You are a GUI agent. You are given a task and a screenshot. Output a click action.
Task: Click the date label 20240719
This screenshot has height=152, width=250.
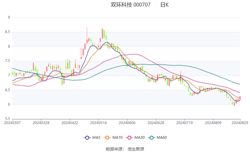[185, 123]
